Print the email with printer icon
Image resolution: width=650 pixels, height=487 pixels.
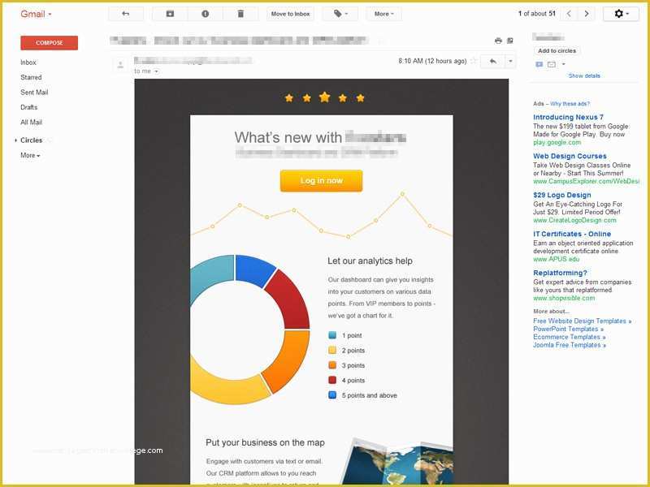[498, 41]
